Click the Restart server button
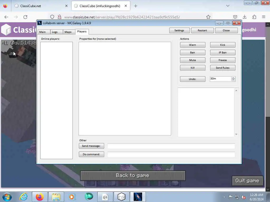The height and width of the screenshot is (202, 270). click(x=202, y=31)
